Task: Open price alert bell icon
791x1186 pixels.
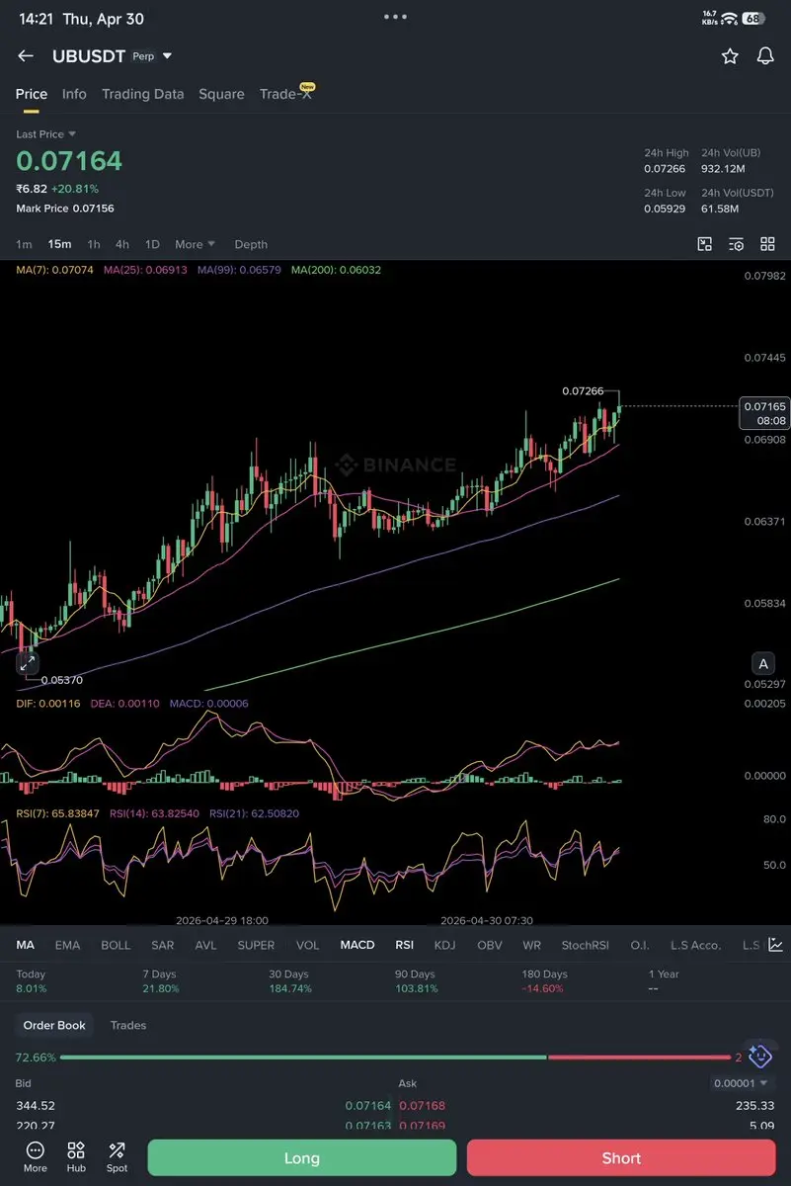Action: click(x=765, y=56)
